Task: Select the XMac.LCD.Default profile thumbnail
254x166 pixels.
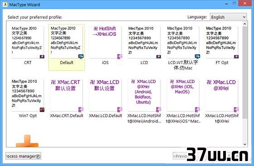Action: click(105, 95)
